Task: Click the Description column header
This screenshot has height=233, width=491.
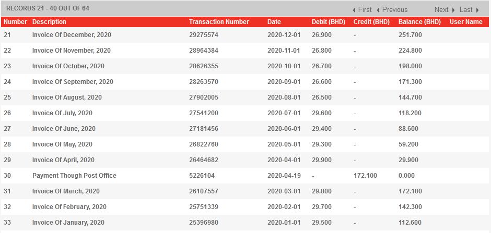Action: tap(49, 22)
